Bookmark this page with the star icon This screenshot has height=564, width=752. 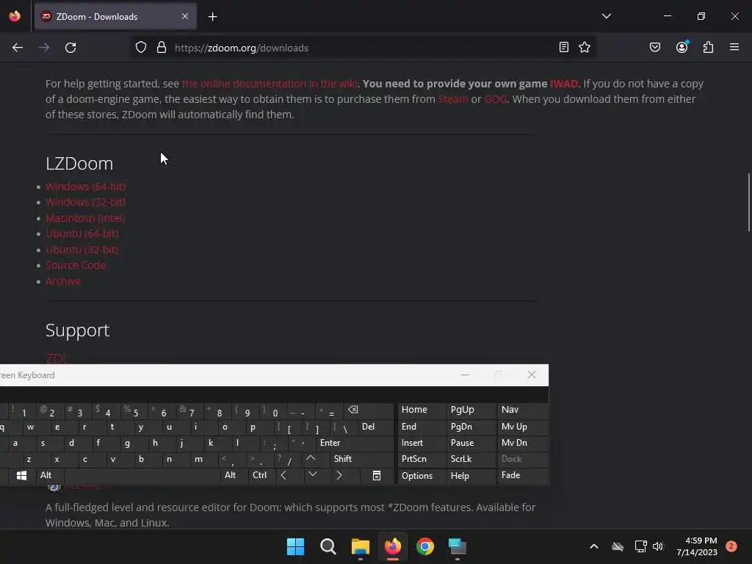coord(584,47)
